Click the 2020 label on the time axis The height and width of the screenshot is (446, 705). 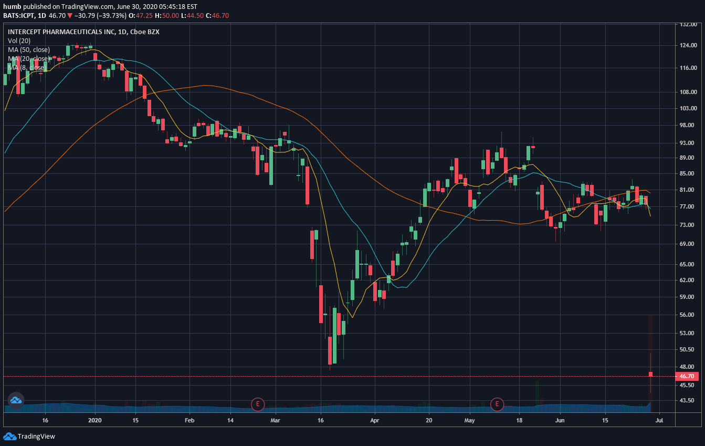pos(94,420)
